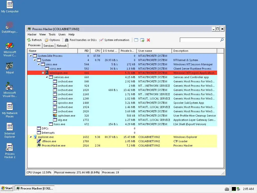257x193 pixels.
Task: Collapse the winlogon.exe tree node
Action: [x=43, y=73]
